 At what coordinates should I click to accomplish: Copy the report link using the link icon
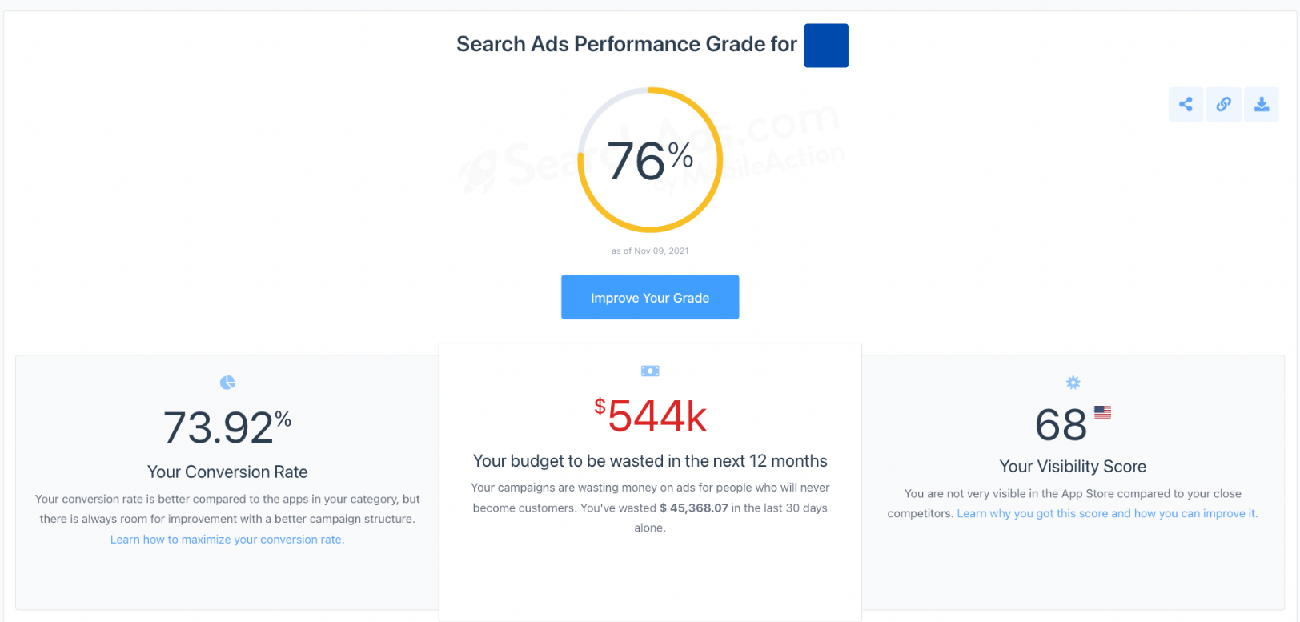click(1223, 104)
